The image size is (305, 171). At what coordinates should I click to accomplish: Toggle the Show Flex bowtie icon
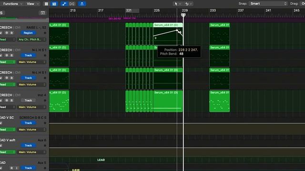coord(72,4)
